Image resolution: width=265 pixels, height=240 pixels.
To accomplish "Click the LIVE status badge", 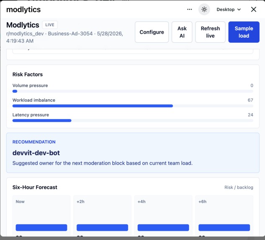I will pos(50,25).
